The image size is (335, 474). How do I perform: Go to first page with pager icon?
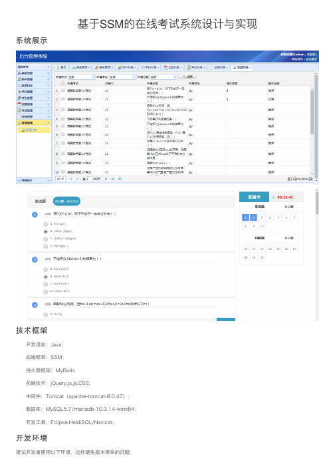pos(70,179)
